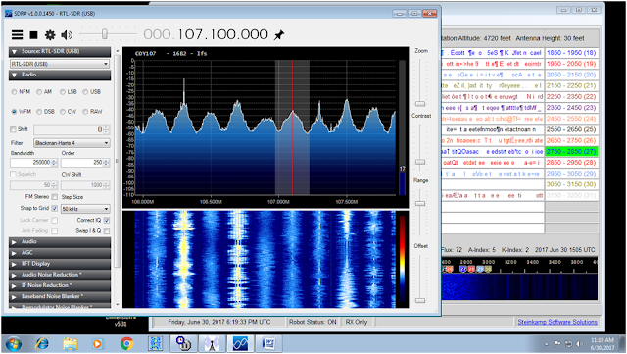
Task: Click Steinkamp Software Solutions link in background window
Action: (557, 322)
